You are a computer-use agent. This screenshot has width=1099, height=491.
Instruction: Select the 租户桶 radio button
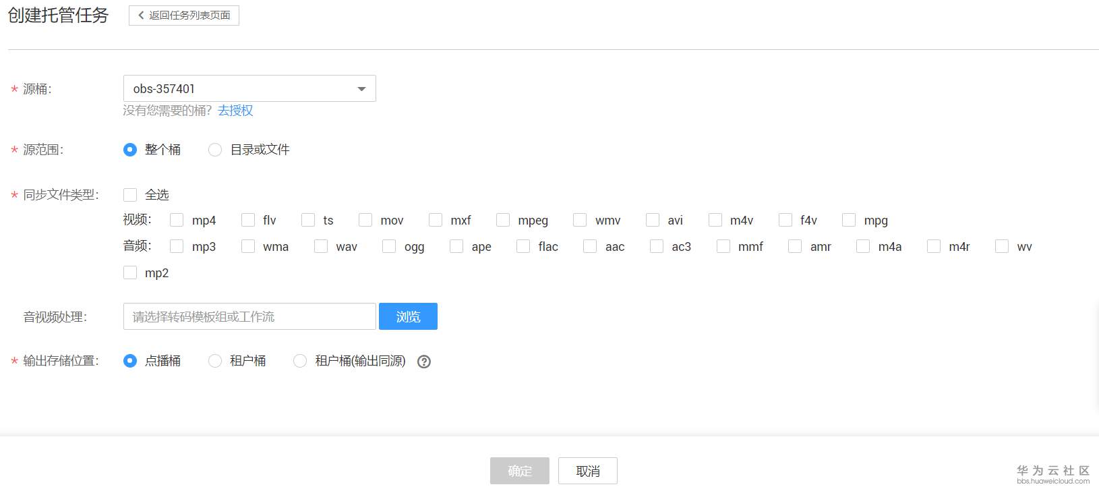[x=215, y=361]
